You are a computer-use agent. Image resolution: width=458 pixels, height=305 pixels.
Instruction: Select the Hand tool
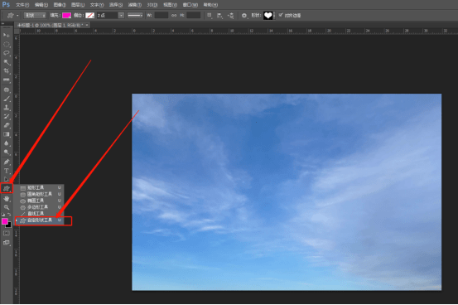pos(7,198)
